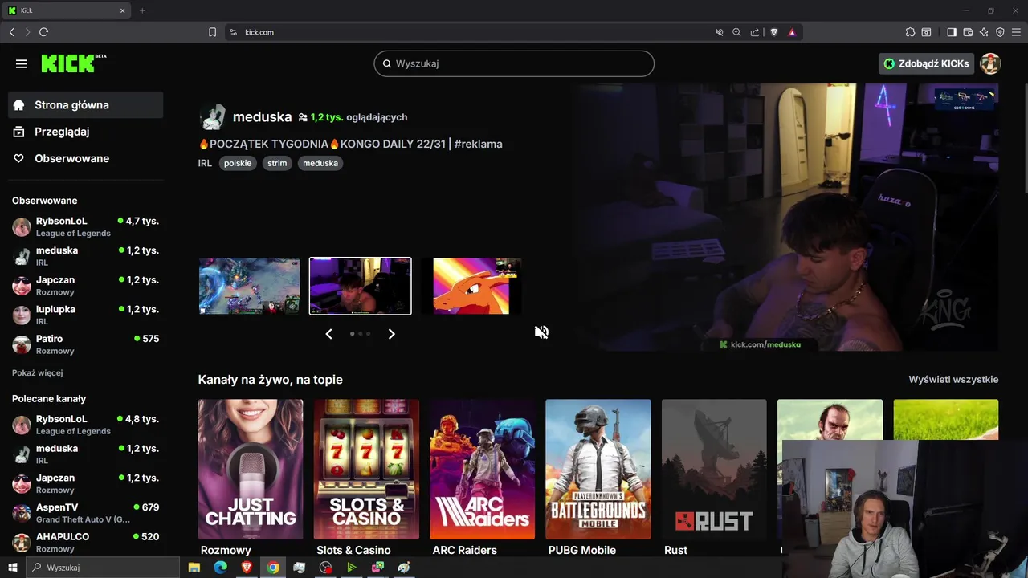1028x578 pixels.
Task: Click the KICK beta logo
Action: coord(74,63)
